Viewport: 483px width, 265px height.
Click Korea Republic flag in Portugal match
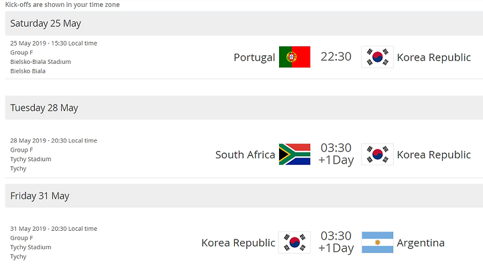[377, 57]
